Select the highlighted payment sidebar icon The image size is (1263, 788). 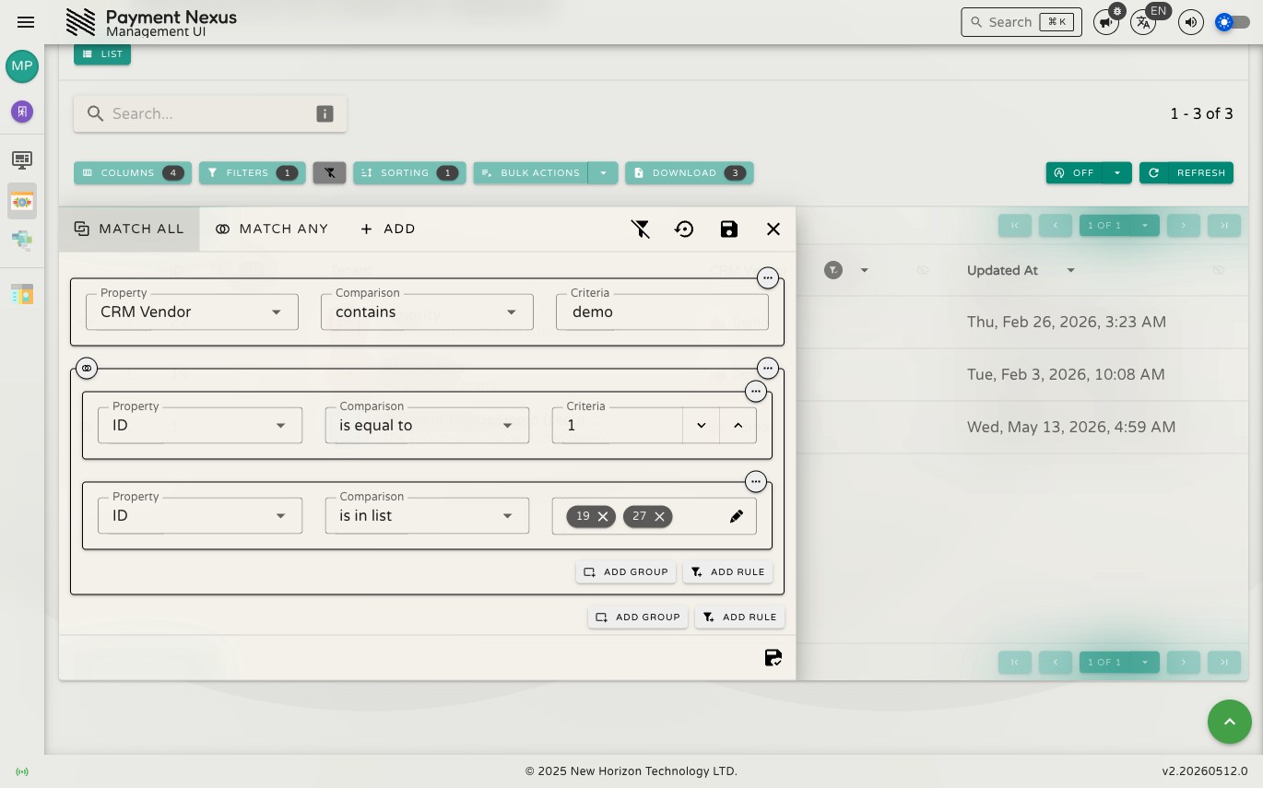pyautogui.click(x=22, y=201)
